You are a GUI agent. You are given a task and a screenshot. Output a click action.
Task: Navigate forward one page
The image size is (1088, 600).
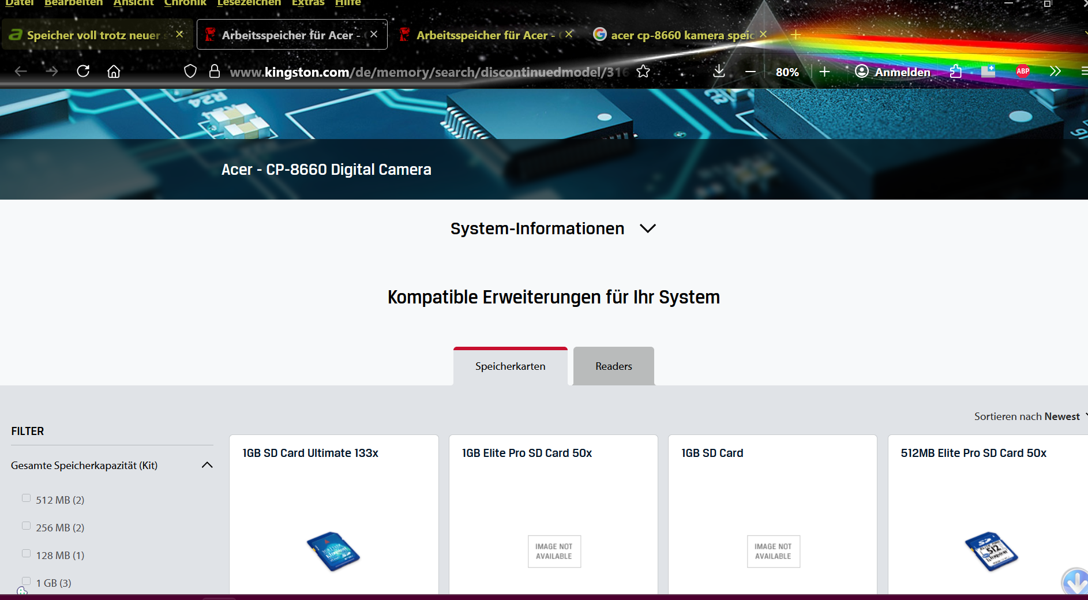(x=52, y=71)
